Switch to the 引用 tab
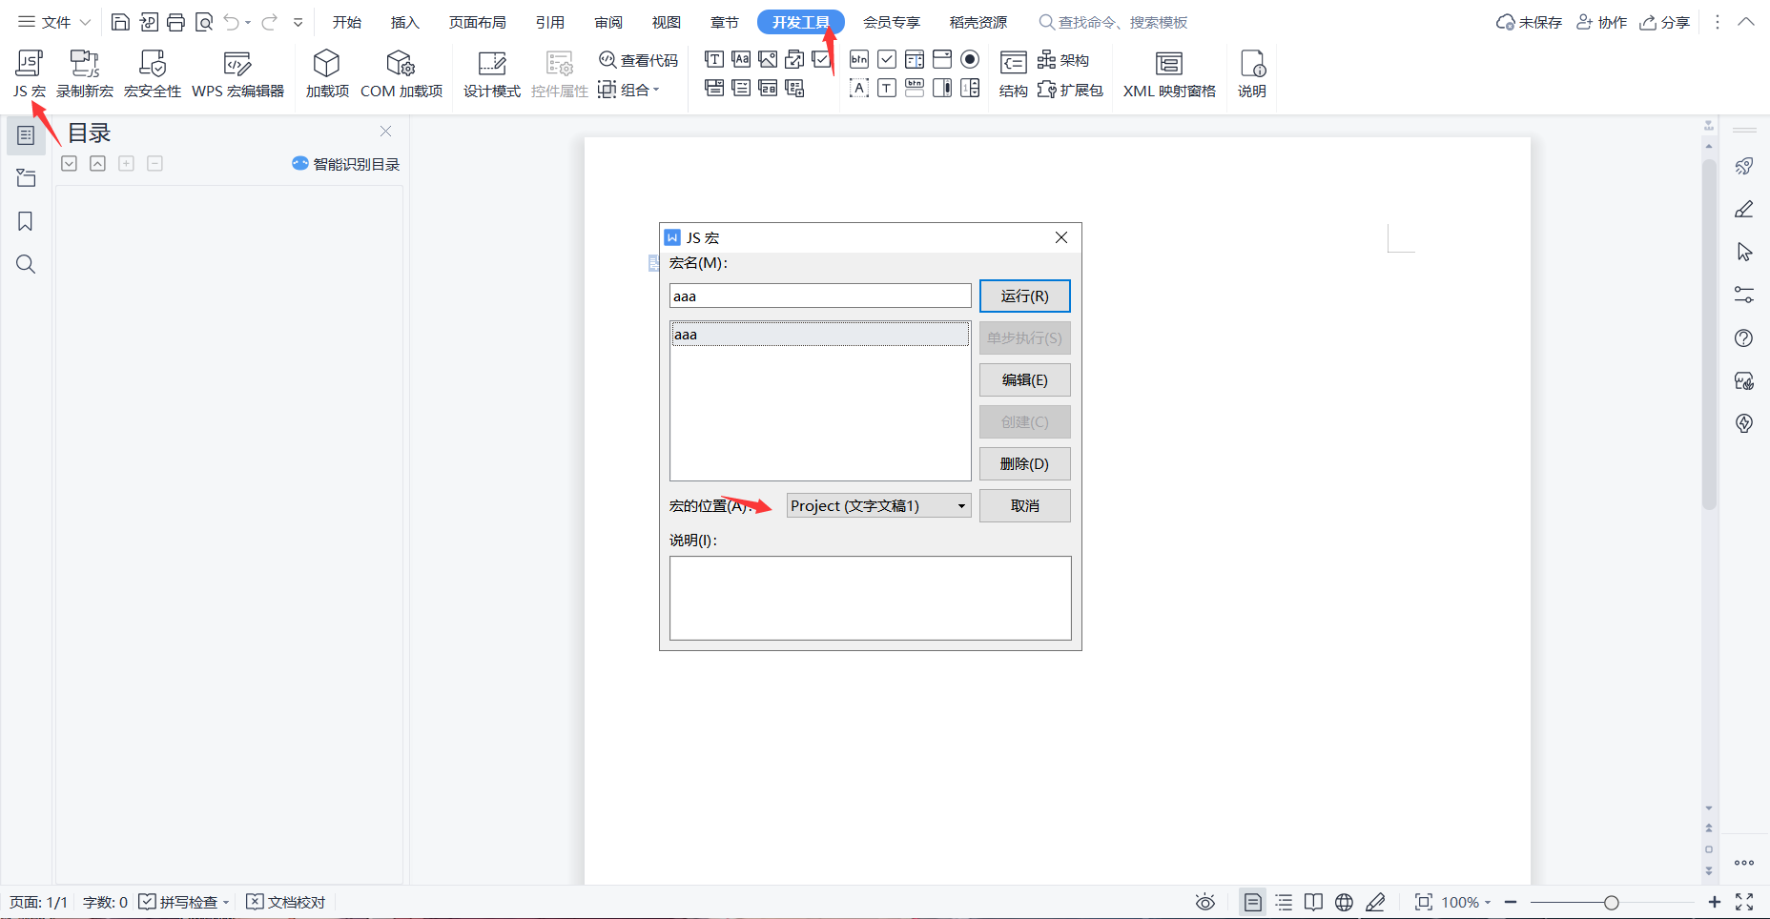1770x919 pixels. click(x=550, y=22)
